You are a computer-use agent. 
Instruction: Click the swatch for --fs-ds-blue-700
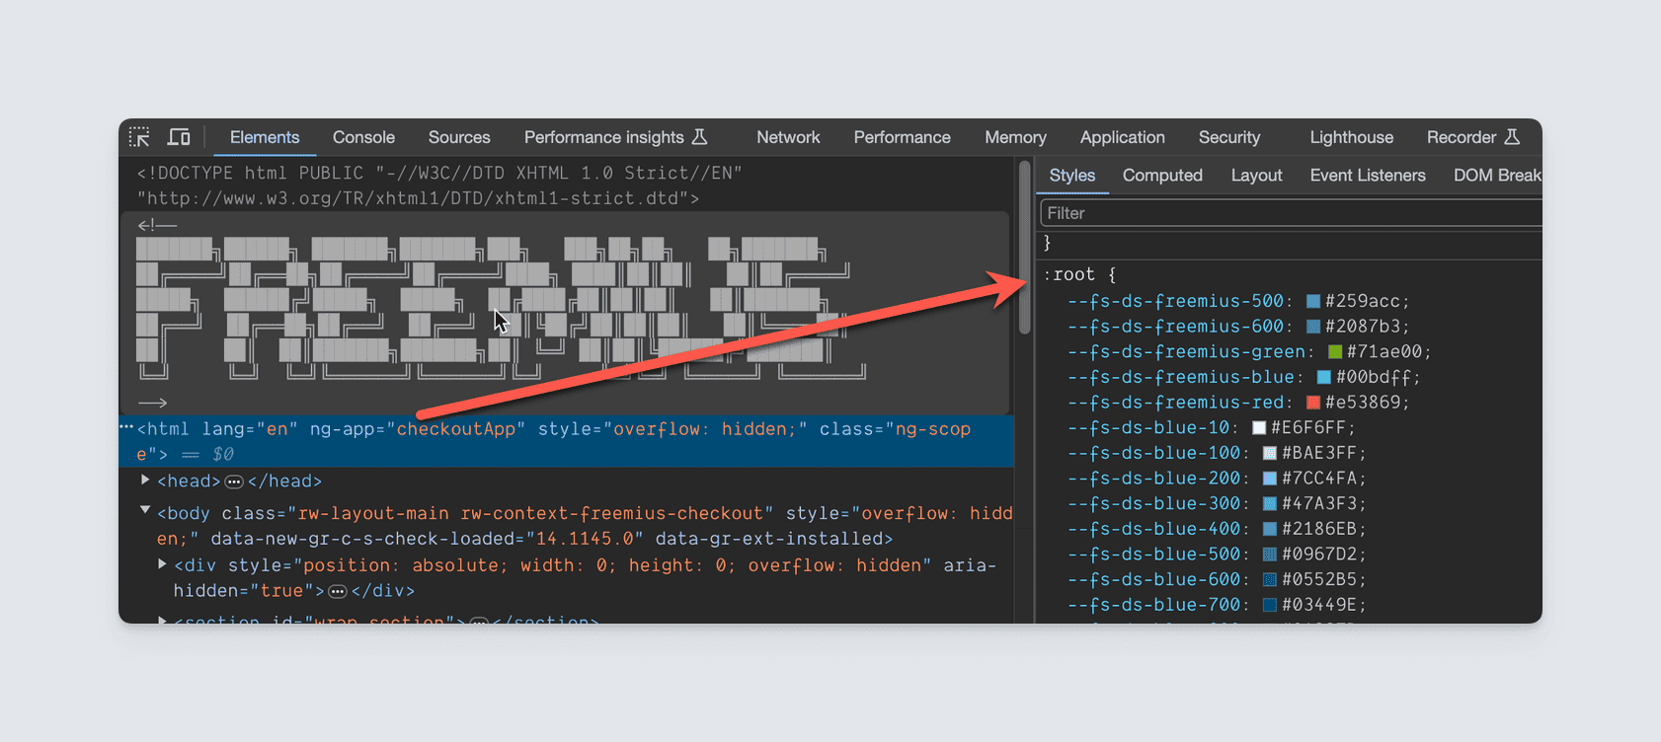[x=1270, y=605]
